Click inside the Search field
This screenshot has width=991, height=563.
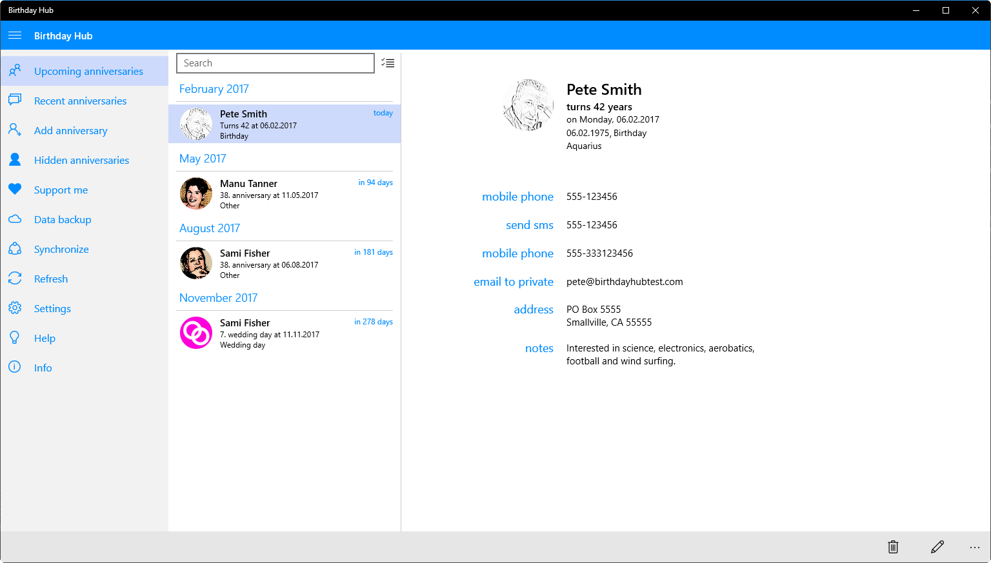click(275, 63)
